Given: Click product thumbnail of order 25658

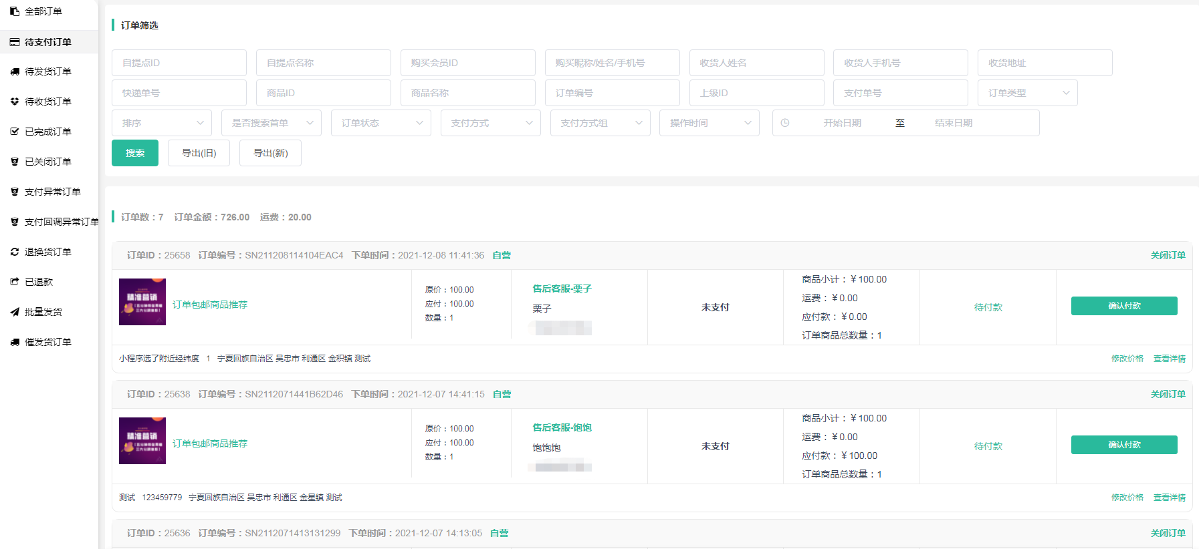Looking at the screenshot, I should [x=142, y=302].
